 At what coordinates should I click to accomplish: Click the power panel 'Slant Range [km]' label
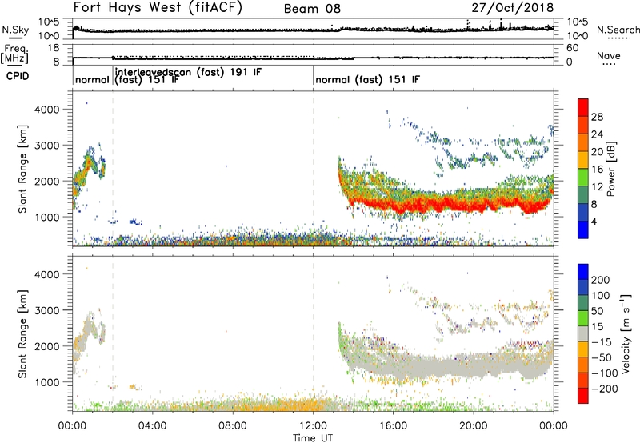22,169
